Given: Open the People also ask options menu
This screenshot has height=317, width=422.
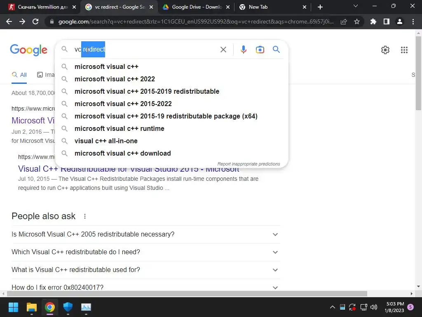Looking at the screenshot, I should pos(85,216).
